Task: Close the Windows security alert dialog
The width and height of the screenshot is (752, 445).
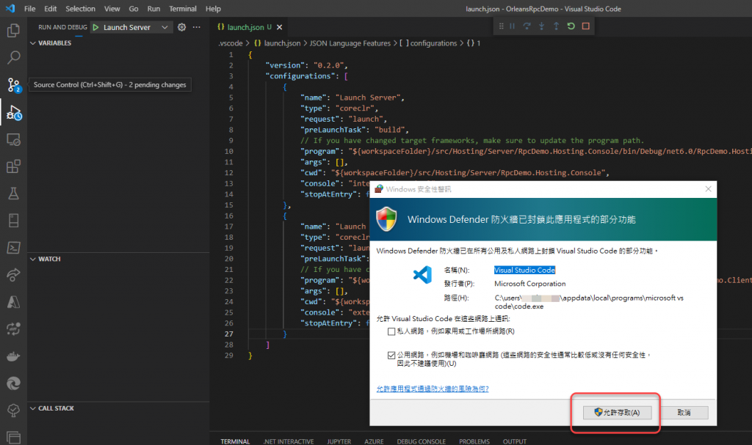Action: click(x=709, y=189)
